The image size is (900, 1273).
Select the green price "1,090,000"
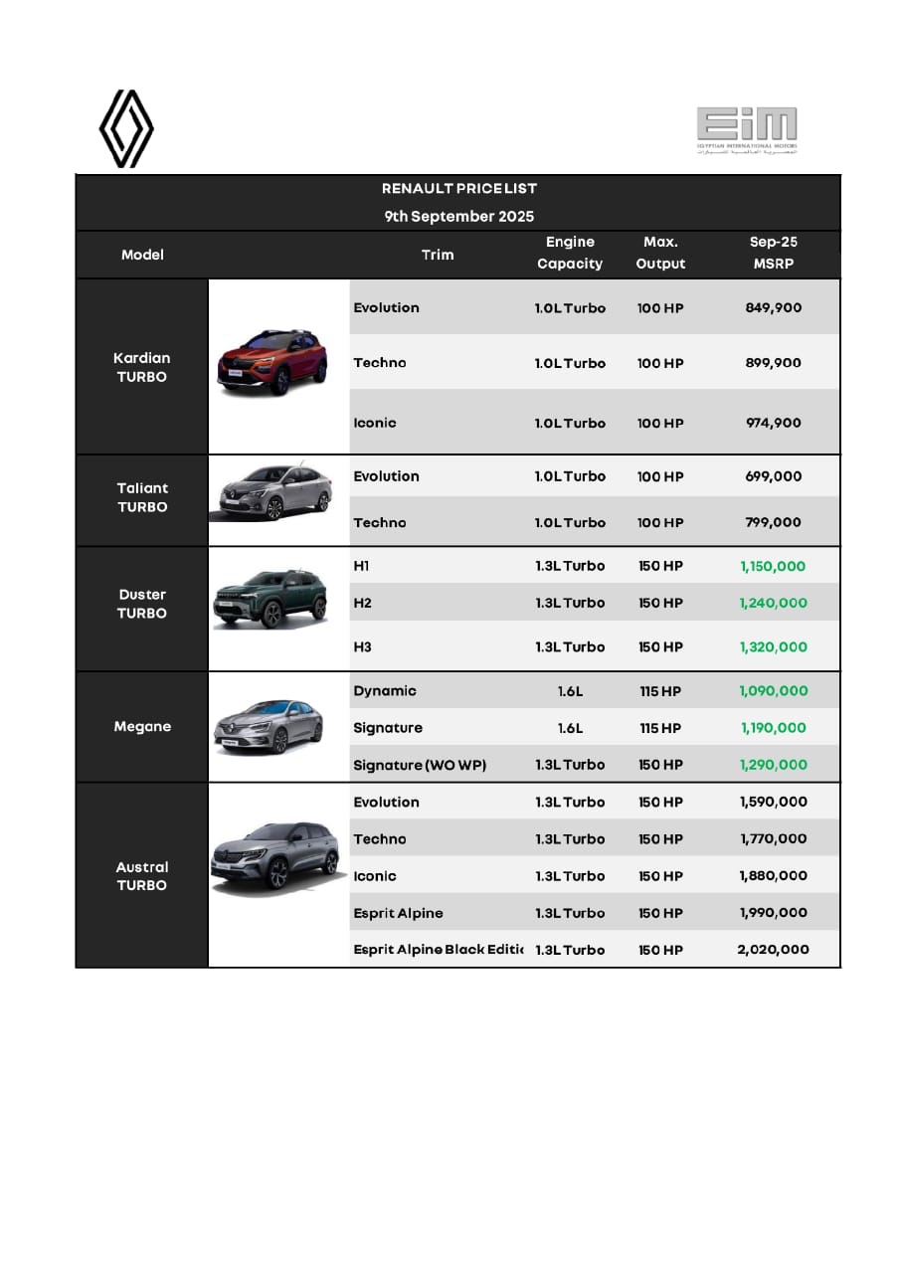pos(774,691)
